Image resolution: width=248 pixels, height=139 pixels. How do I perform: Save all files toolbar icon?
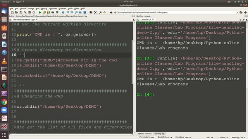click(25, 12)
